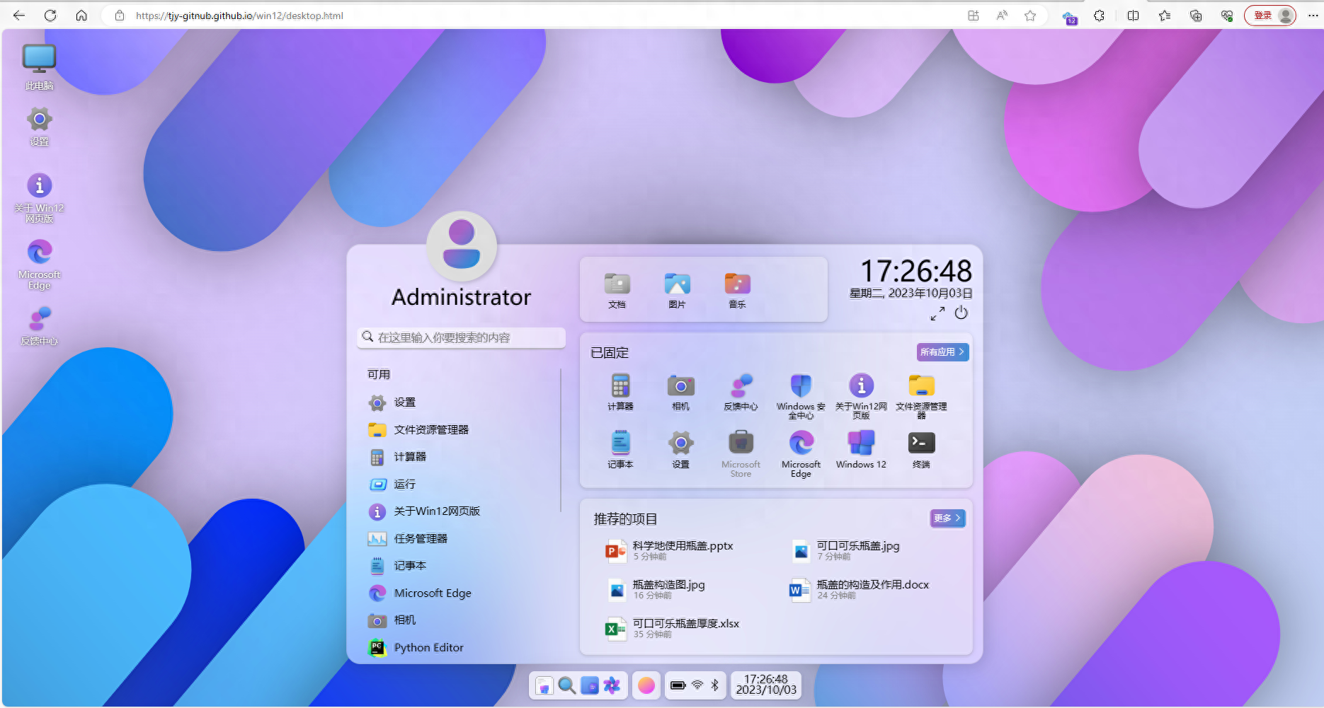Select 计算器 in the 可用 list

[460, 457]
